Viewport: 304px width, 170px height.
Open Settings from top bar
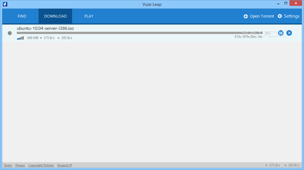point(288,16)
